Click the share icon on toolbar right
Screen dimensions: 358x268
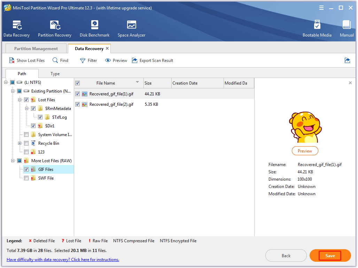click(347, 60)
